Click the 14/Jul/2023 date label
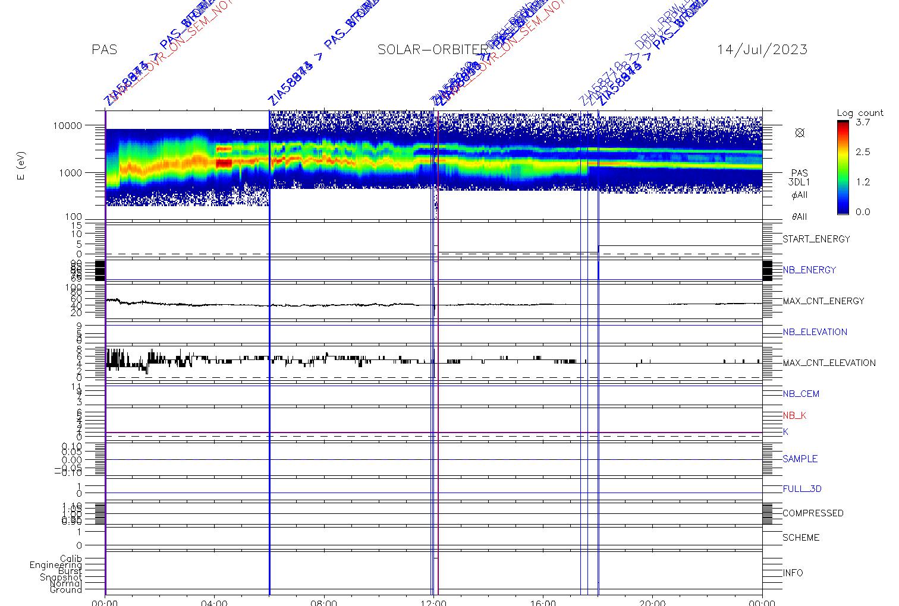This screenshot has height=606, width=899. pyautogui.click(x=762, y=50)
